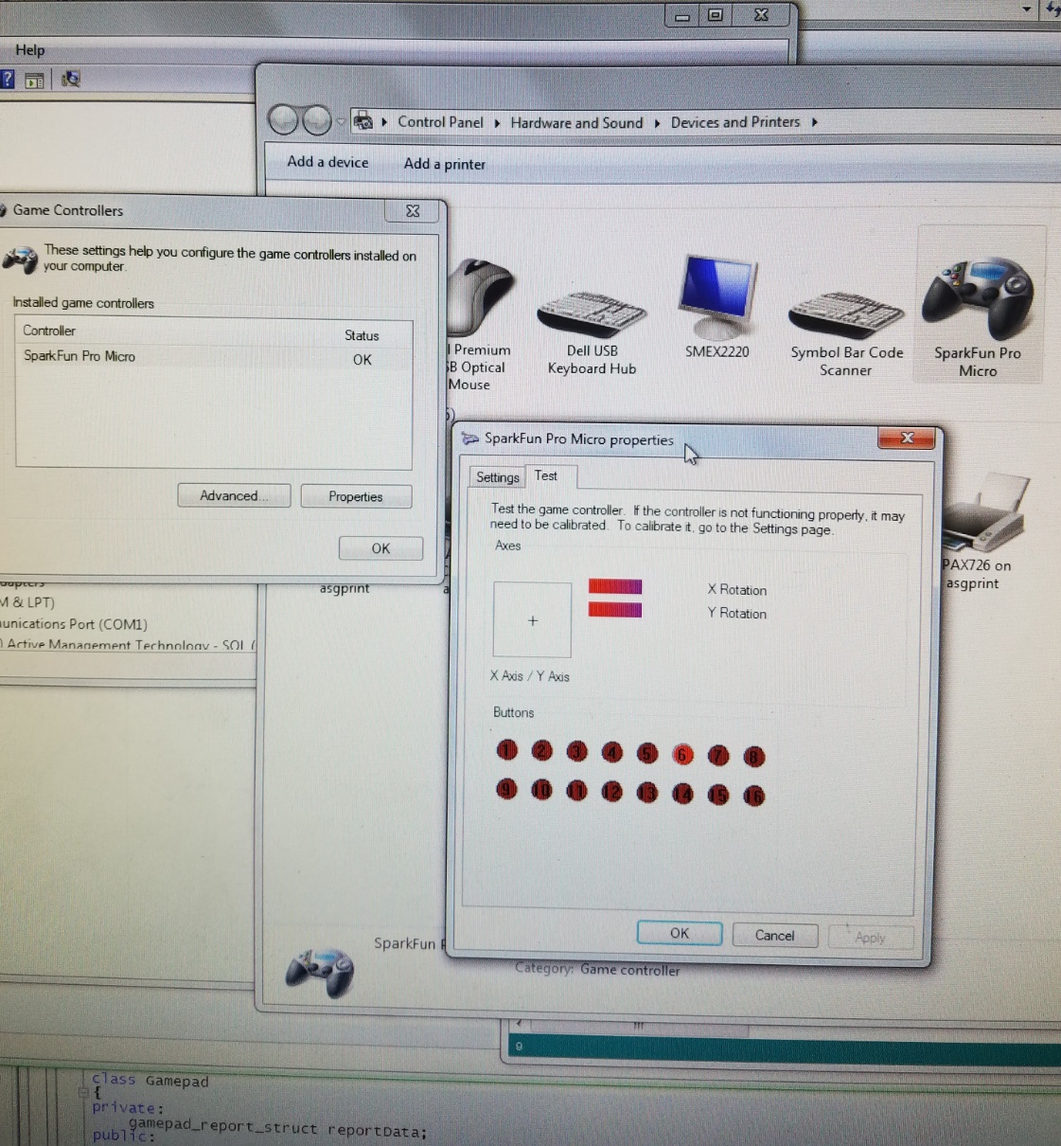This screenshot has width=1061, height=1146.
Task: Click the properties sheet toolbar icon
Action: [x=35, y=81]
